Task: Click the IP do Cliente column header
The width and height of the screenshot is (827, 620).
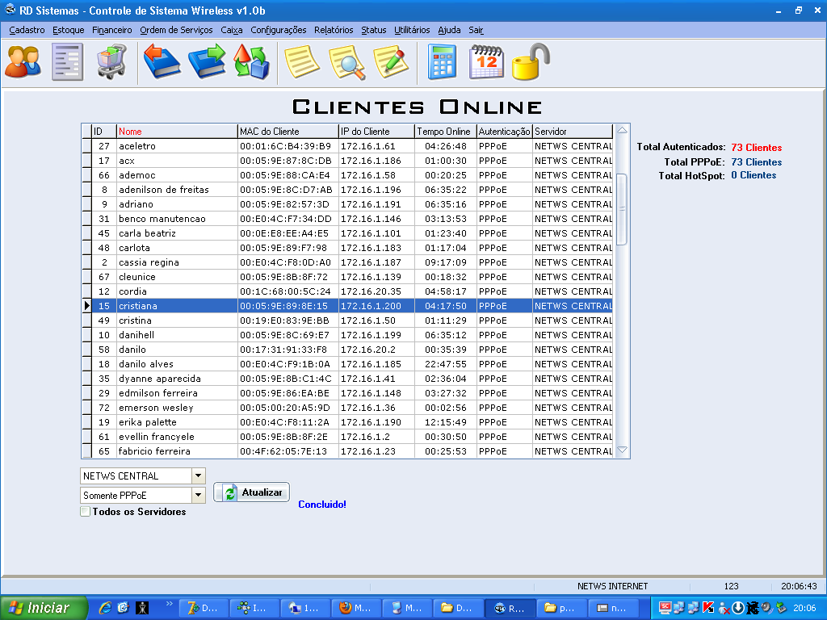Action: point(376,132)
